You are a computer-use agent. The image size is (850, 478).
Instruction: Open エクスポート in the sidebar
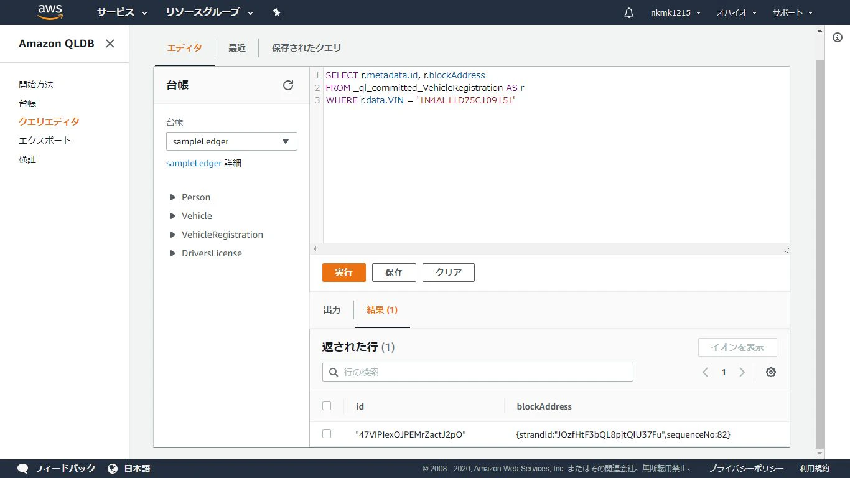[45, 141]
